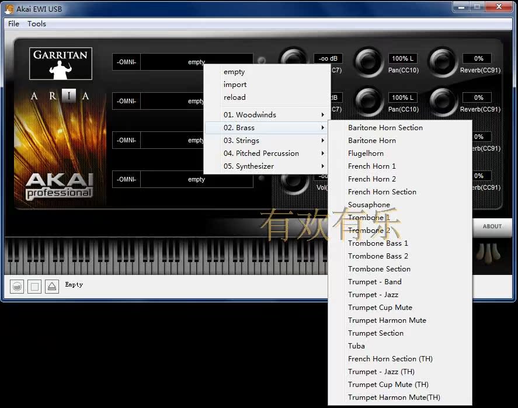Load the Tuba instrument

(400, 346)
